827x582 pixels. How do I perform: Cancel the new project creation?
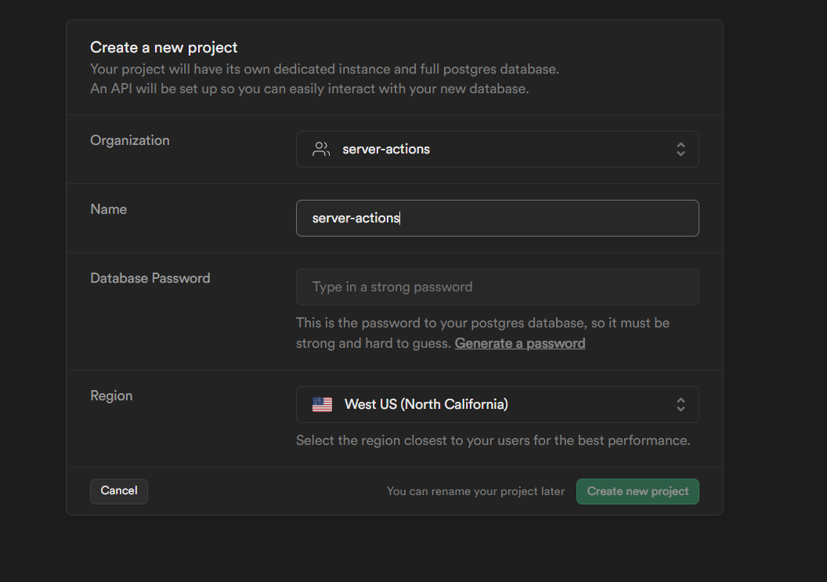click(119, 491)
